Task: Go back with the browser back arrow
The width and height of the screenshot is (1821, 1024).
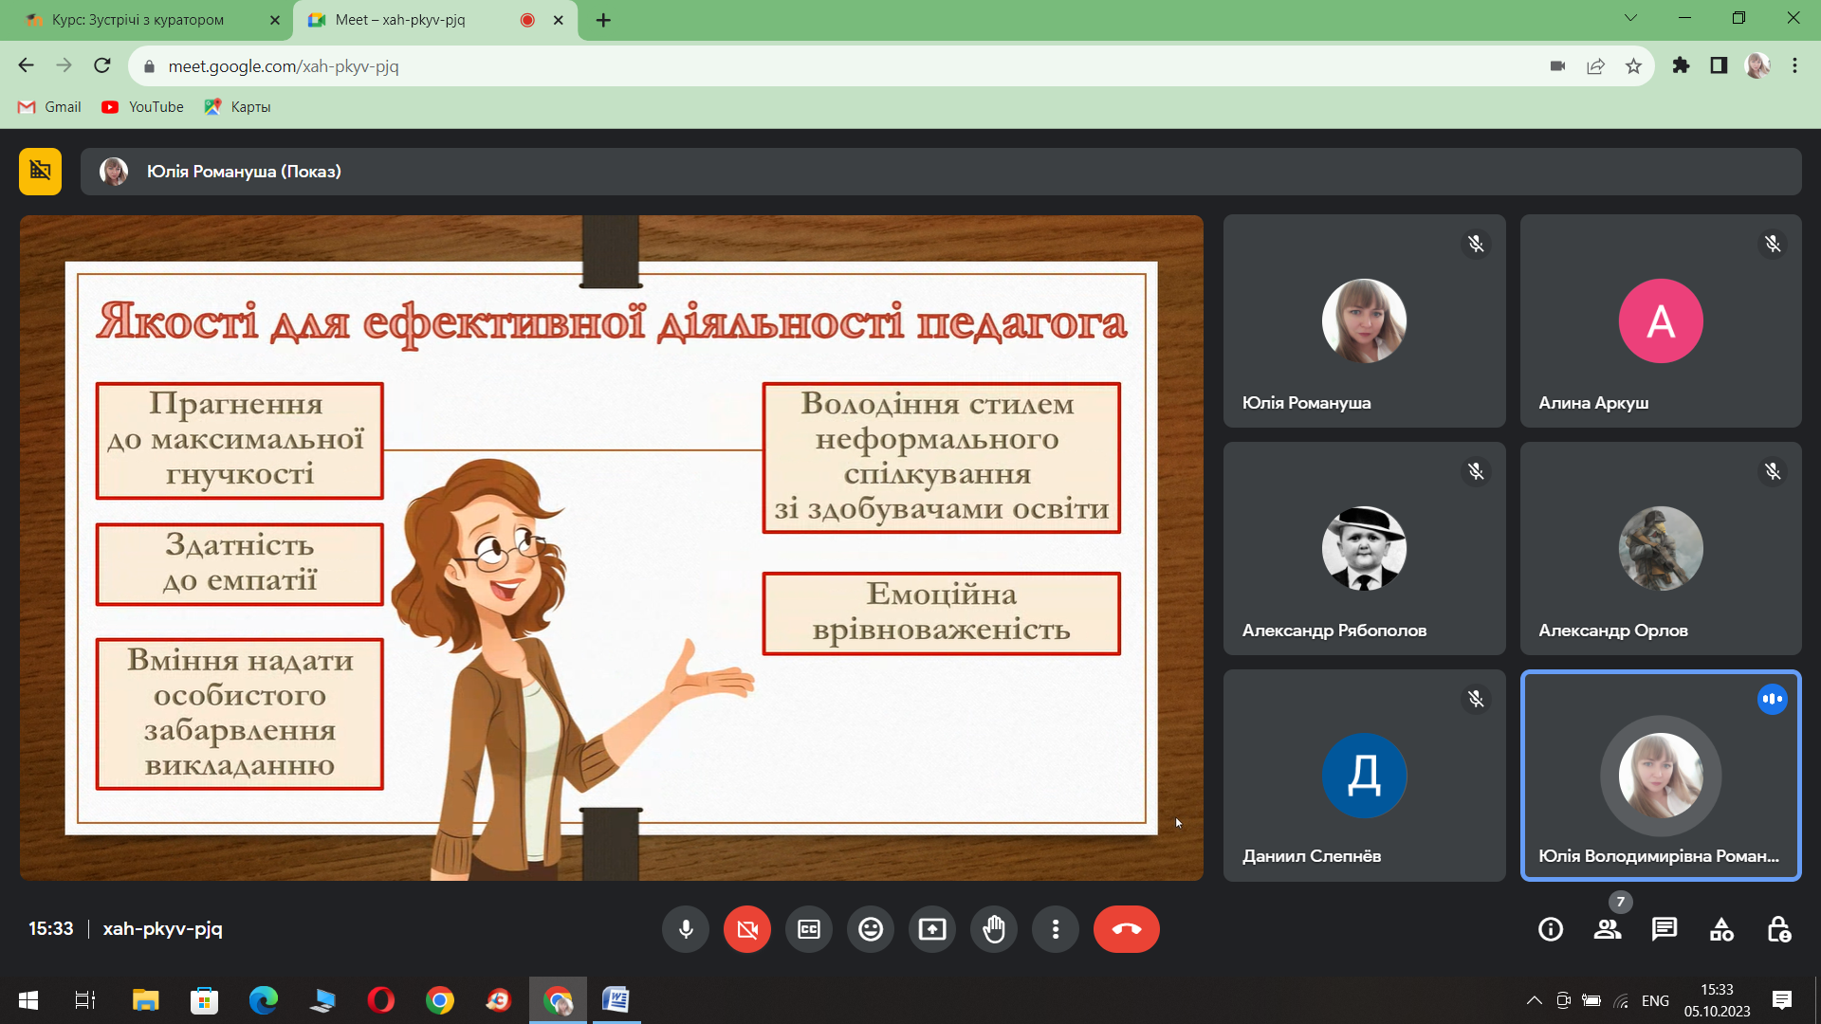Action: pos(26,65)
